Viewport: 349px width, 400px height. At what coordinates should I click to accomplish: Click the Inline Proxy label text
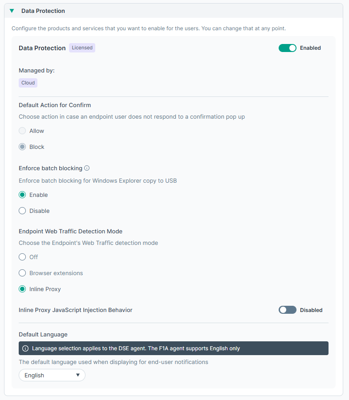click(45, 289)
